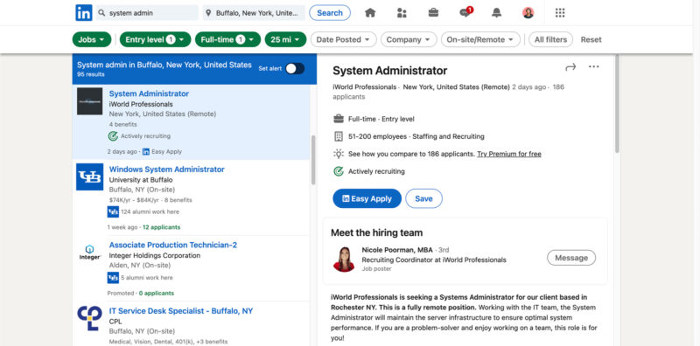Click the Integer Holdings logo

coord(90,253)
